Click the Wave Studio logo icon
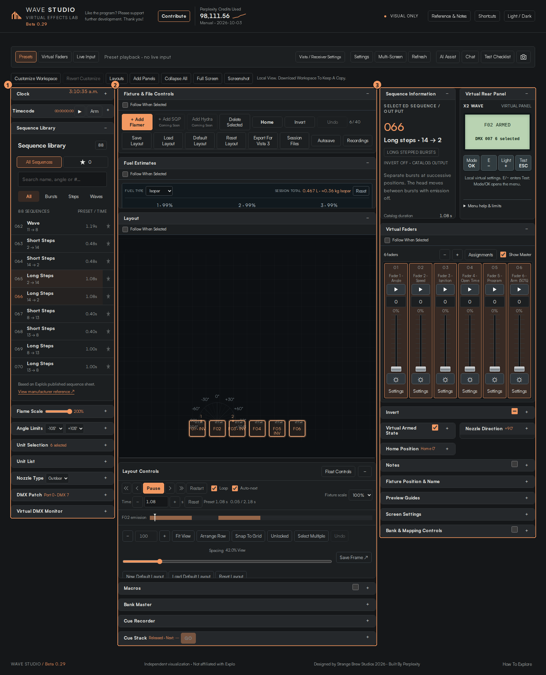The image size is (546, 675). point(16,15)
